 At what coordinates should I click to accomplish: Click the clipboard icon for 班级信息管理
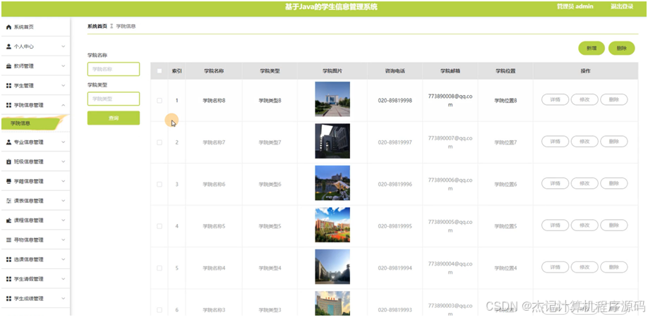(8, 161)
